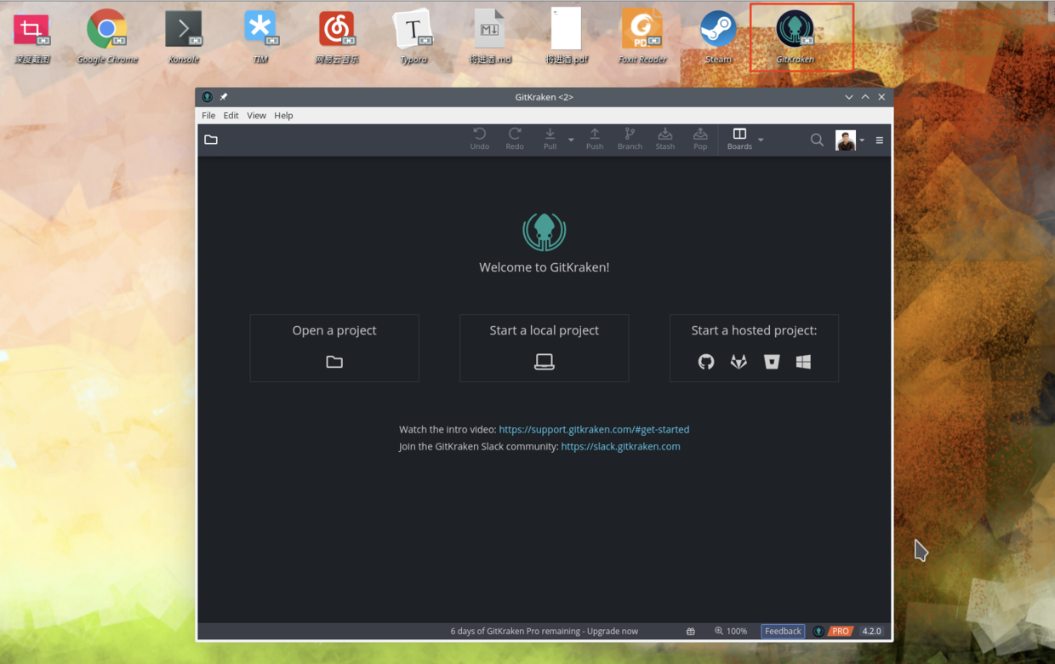The height and width of the screenshot is (664, 1055).
Task: Open the NetEase Cloud Music desktop icon
Action: point(337,37)
